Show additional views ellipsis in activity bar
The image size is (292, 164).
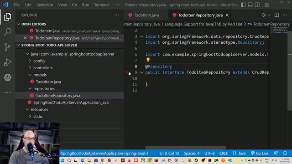[x=7, y=92]
